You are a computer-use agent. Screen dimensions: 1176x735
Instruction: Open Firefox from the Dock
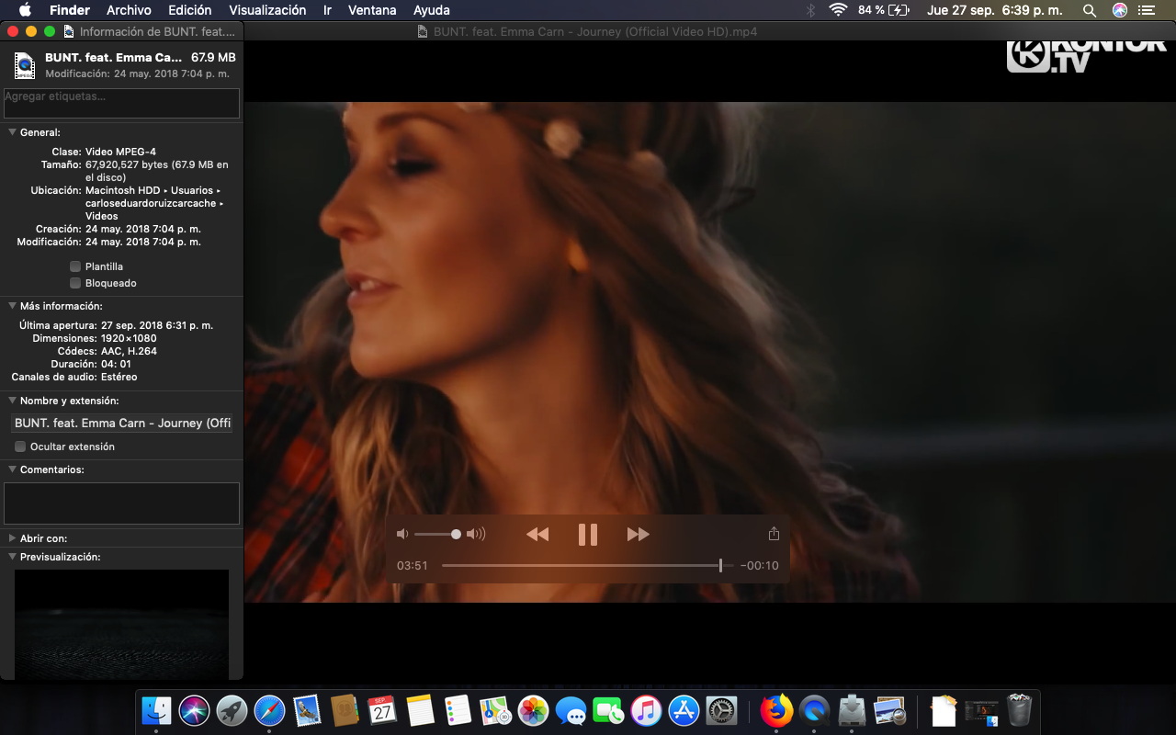click(x=776, y=710)
